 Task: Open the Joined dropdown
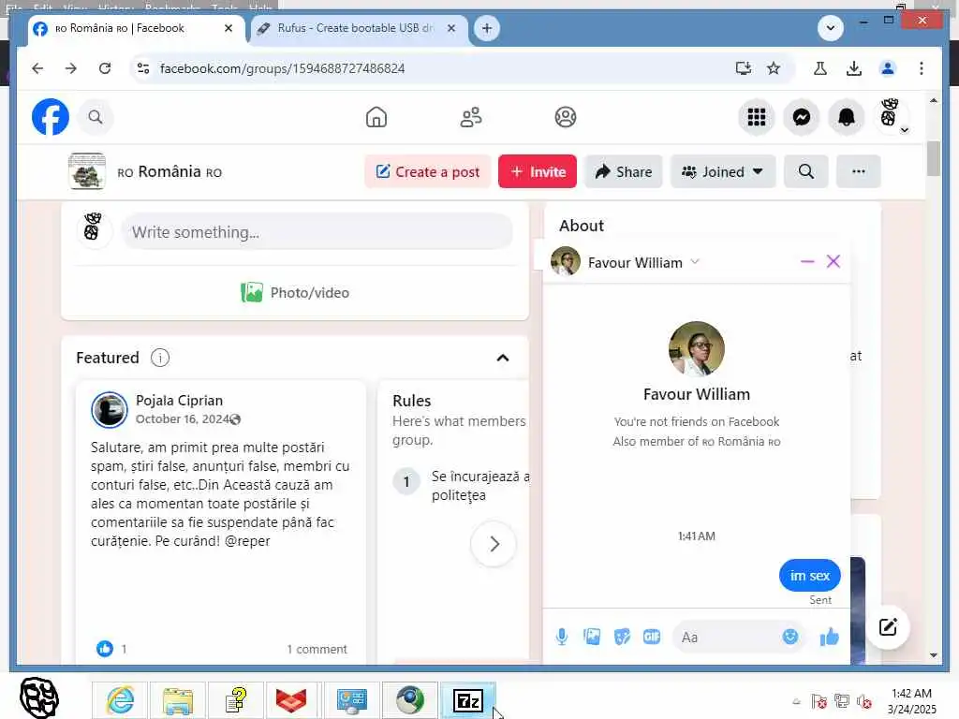(723, 172)
